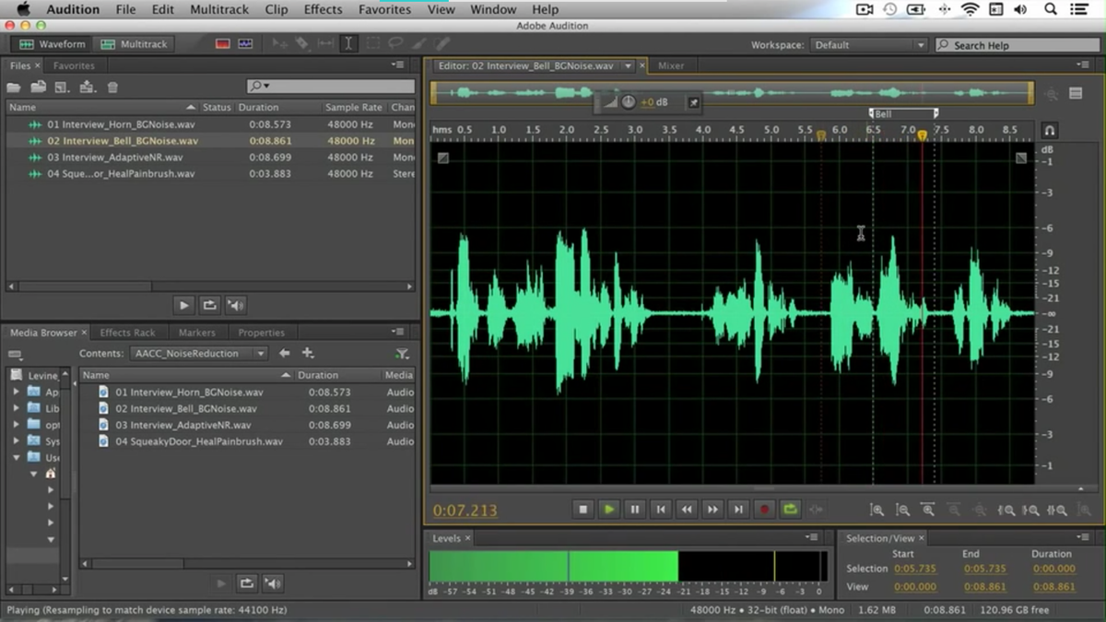Viewport: 1106px width, 622px height.
Task: Toggle Loop Playback in the transport bar
Action: click(x=790, y=509)
